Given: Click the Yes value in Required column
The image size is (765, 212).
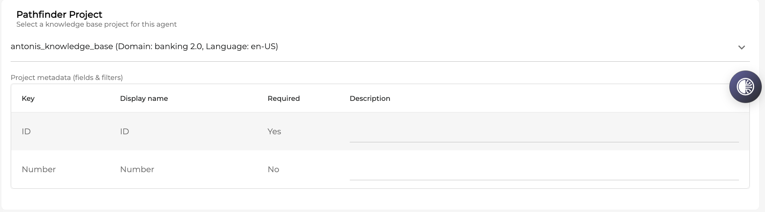Looking at the screenshot, I should pyautogui.click(x=274, y=131).
